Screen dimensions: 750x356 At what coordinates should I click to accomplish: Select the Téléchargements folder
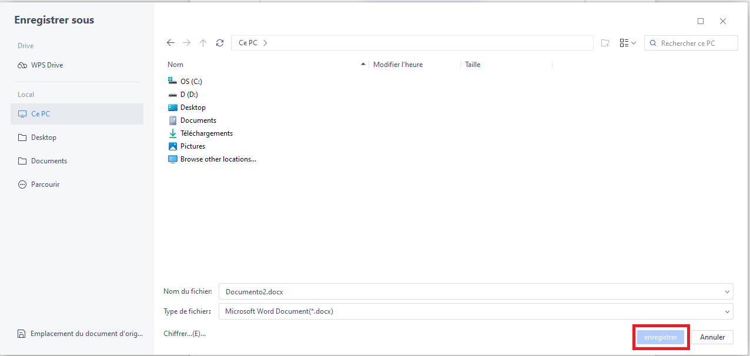200,133
